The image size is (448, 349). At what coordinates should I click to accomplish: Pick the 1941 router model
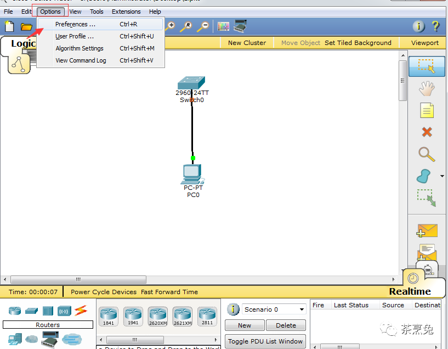133,317
